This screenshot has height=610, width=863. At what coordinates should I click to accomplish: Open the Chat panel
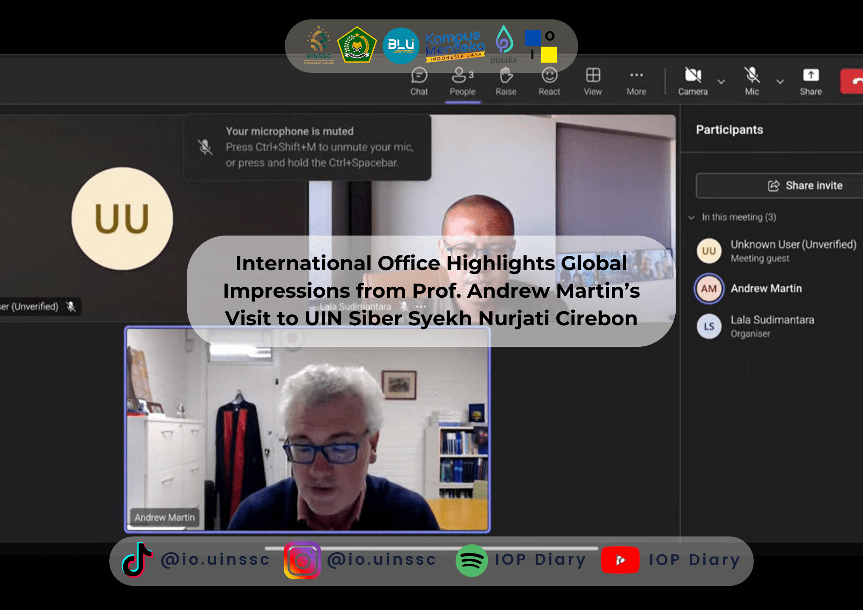point(419,81)
